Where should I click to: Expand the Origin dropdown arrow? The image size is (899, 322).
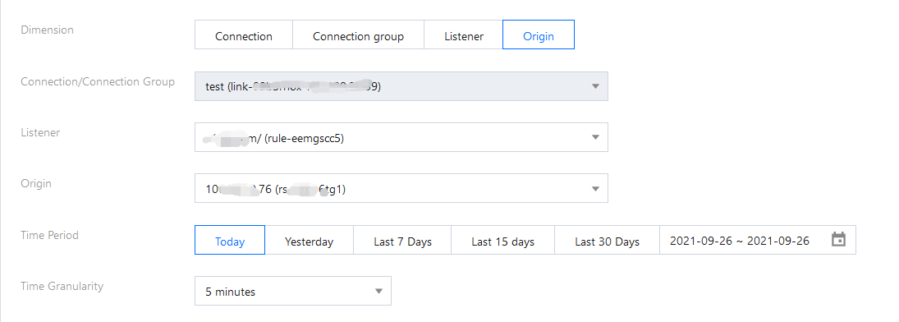click(x=595, y=189)
